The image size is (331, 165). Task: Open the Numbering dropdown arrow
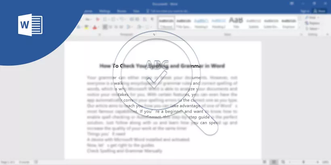[117, 19]
